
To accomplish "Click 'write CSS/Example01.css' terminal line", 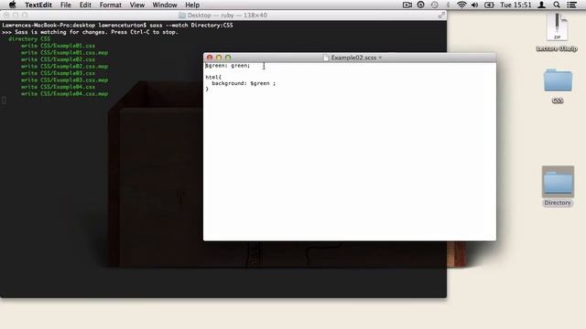I will pyautogui.click(x=58, y=46).
